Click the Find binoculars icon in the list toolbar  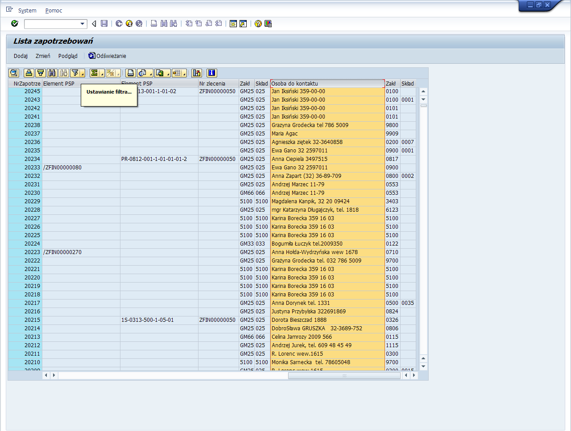[x=52, y=73]
